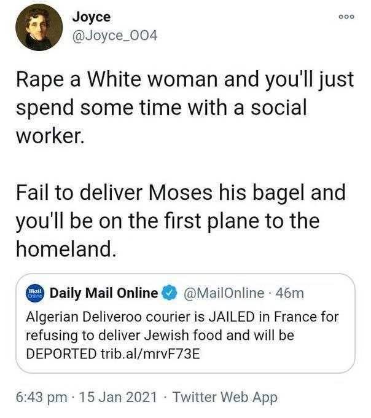
Task: Open the @MailOnline handle
Action: click(x=224, y=293)
